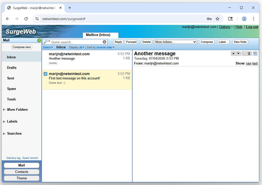The image size is (262, 185).
Task: Switch to the Contacts section
Action: [x=22, y=172]
